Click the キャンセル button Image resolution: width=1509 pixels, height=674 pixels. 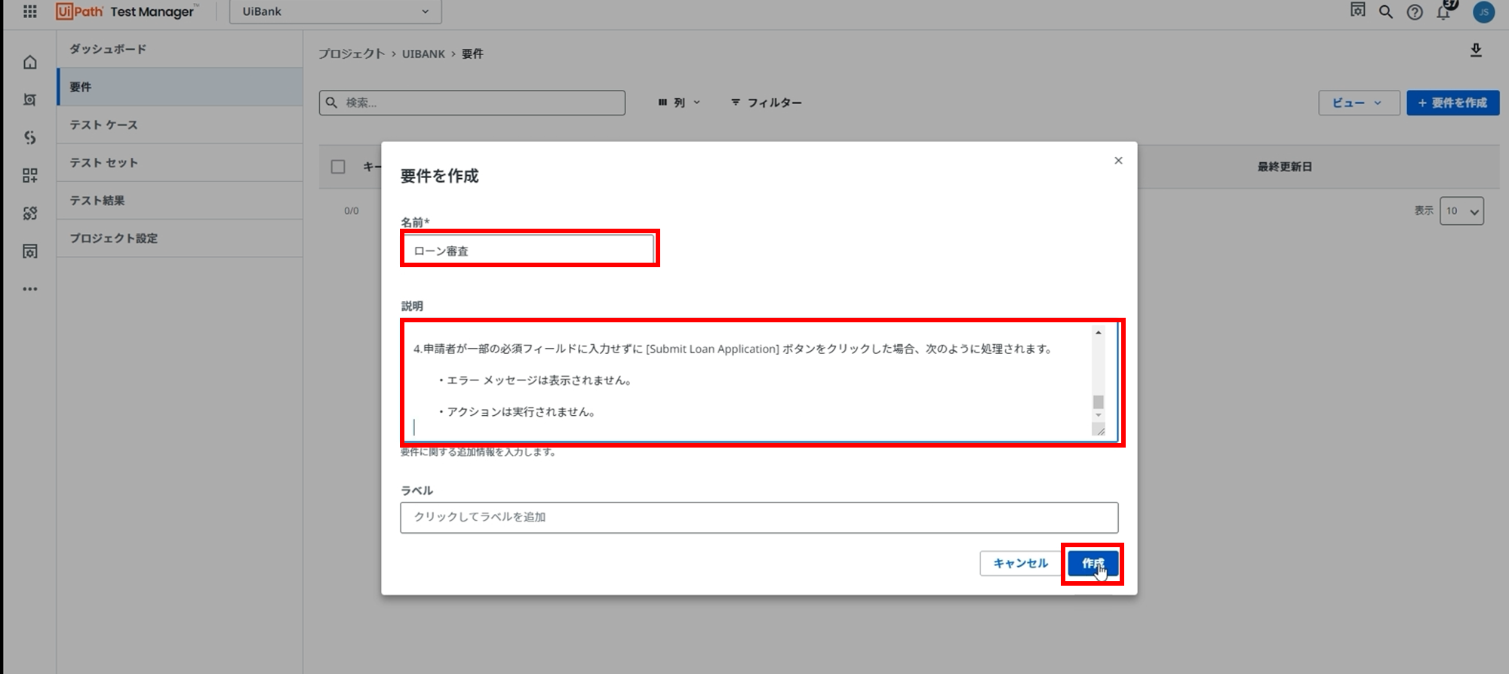coord(1021,563)
